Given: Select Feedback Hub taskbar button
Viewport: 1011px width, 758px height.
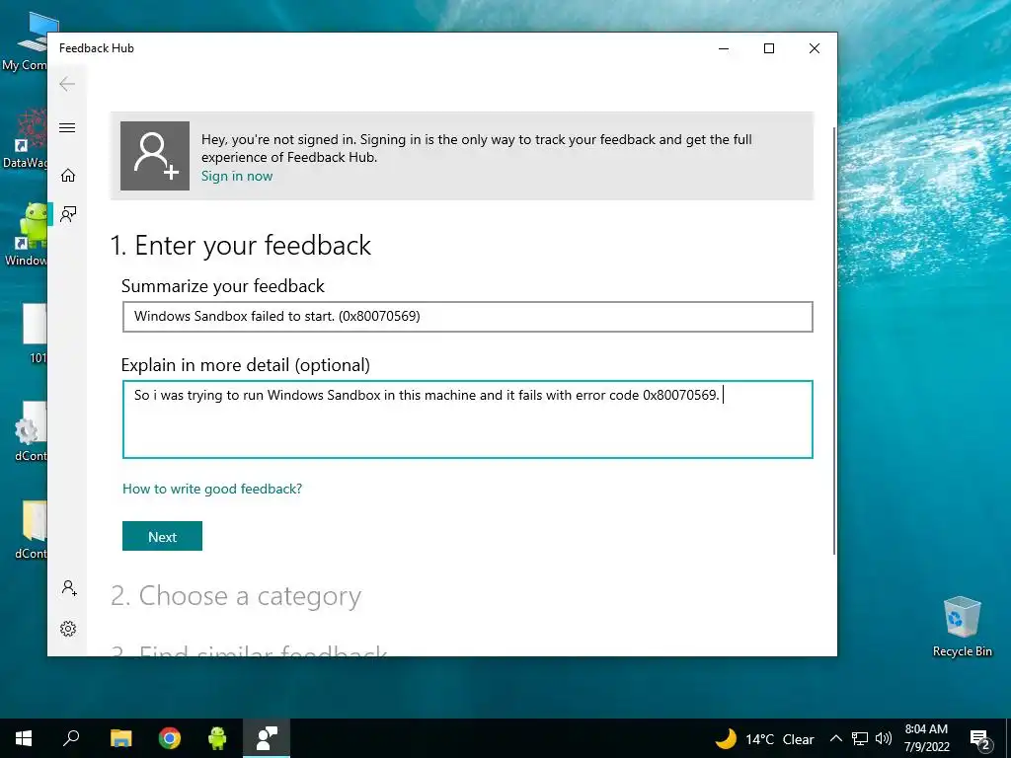Looking at the screenshot, I should pyautogui.click(x=267, y=738).
